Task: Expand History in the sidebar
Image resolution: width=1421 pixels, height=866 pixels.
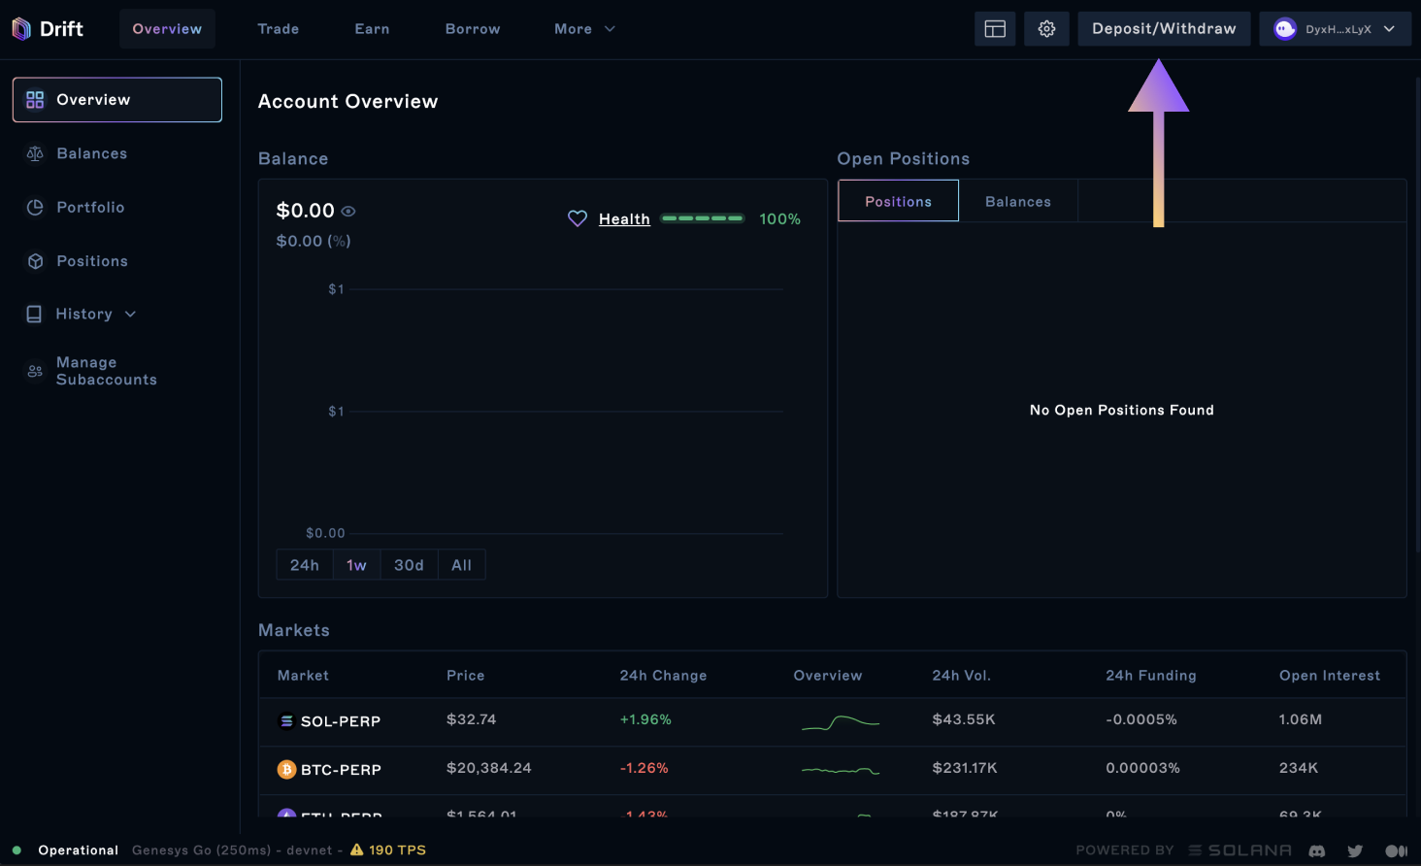Action: [83, 314]
